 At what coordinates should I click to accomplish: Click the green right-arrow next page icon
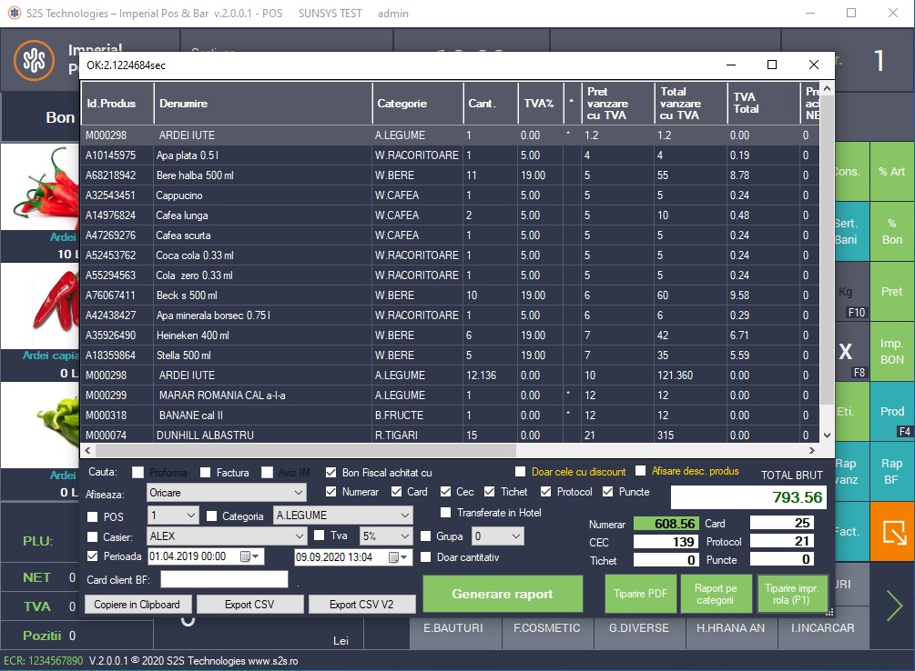coord(894,606)
